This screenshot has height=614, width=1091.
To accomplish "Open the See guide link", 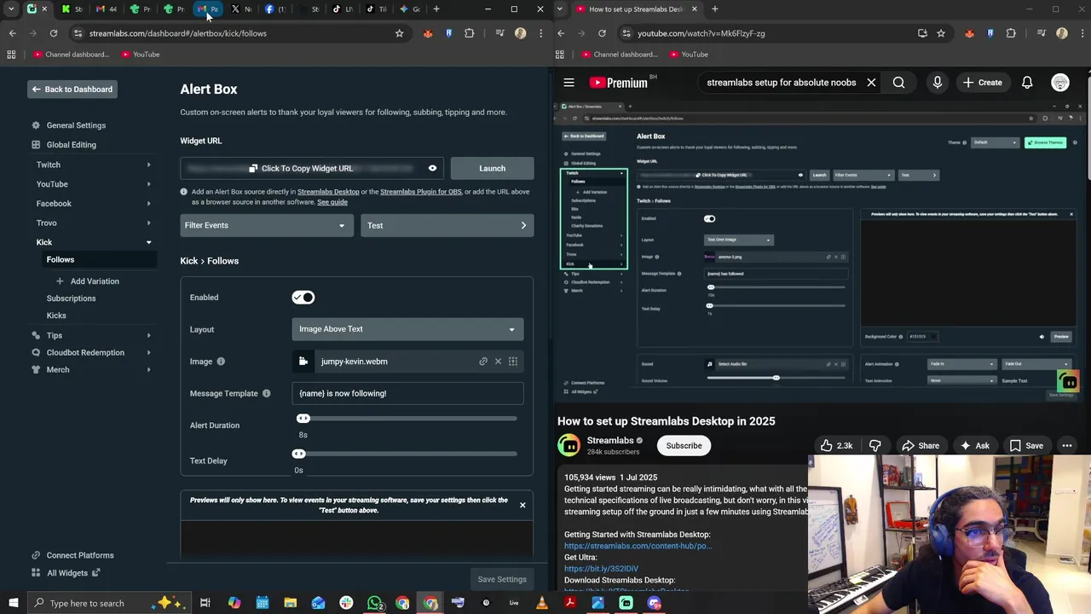I will 332,202.
